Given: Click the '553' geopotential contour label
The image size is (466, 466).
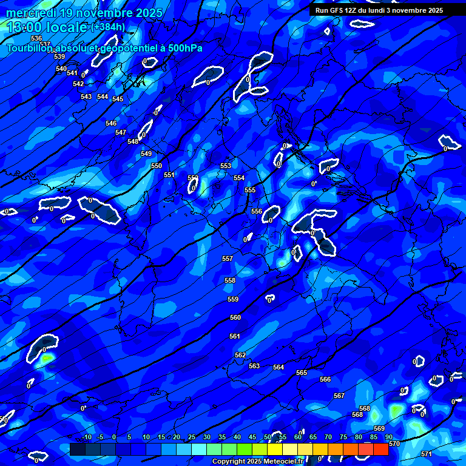Looking at the screenshot, I should point(226,166).
